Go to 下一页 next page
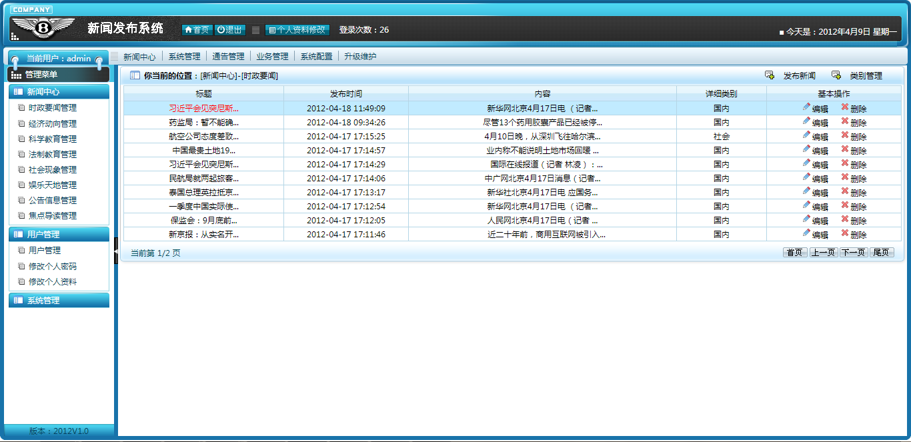 [x=853, y=253]
